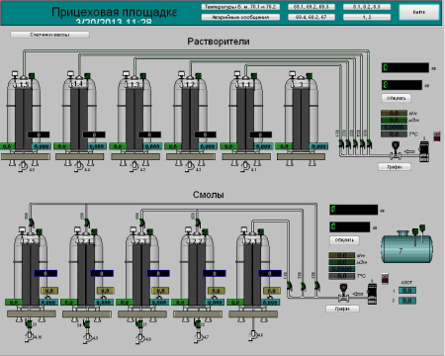
Task: Open the solvents График chart
Action: coord(395,167)
